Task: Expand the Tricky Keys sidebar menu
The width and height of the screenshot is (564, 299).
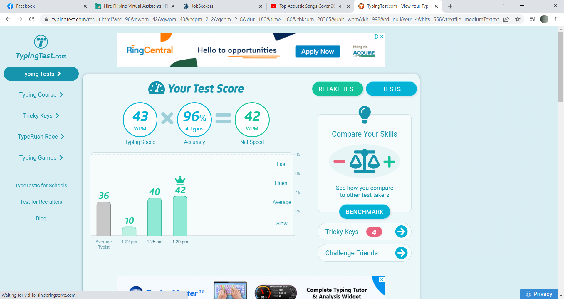Action: click(x=41, y=116)
